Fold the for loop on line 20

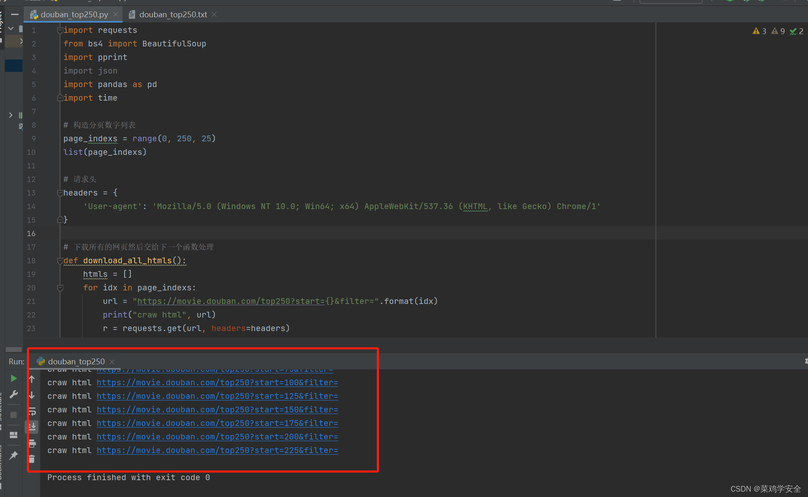pos(60,288)
